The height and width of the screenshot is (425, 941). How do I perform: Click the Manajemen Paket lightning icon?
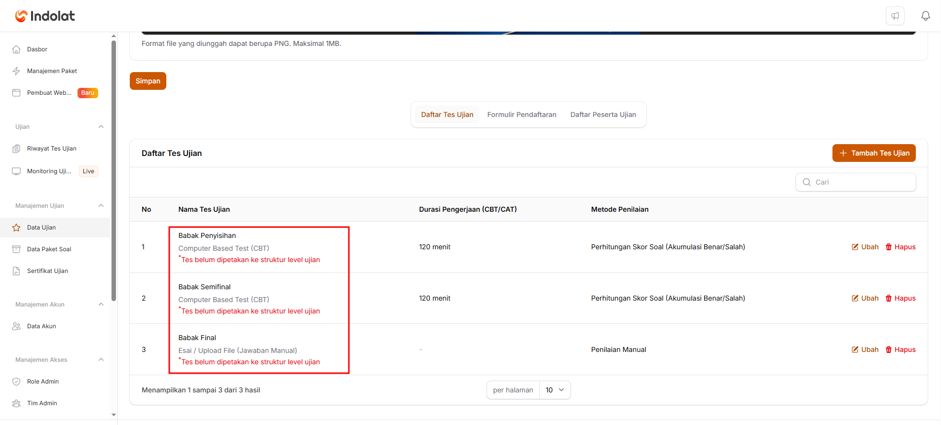[16, 71]
